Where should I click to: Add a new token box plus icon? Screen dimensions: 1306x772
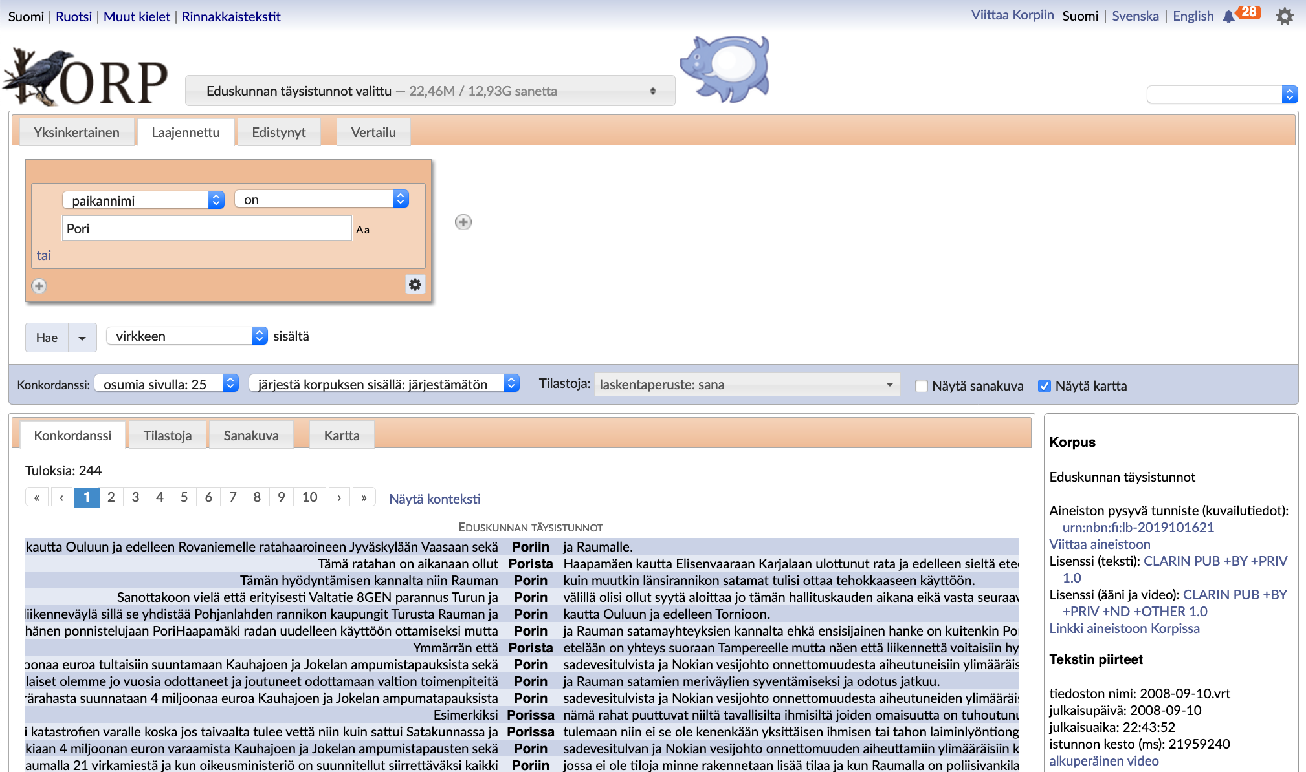pos(463,222)
